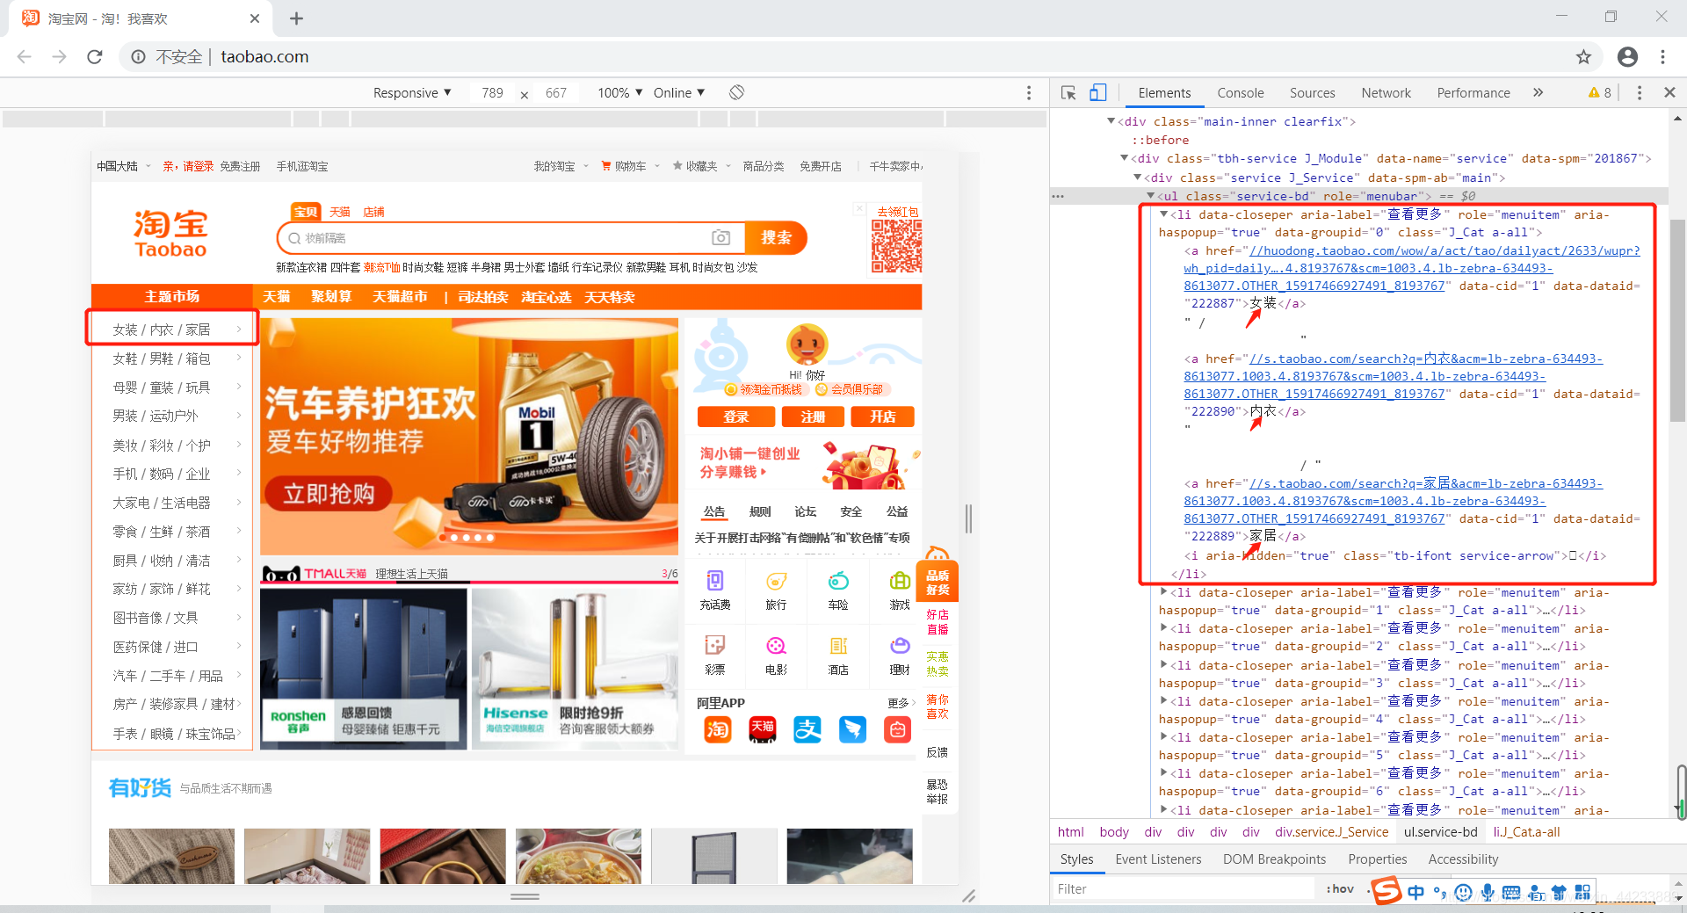Viewport: 1687px width, 913px height.
Task: Click the Taobao logo
Action: coord(170,234)
